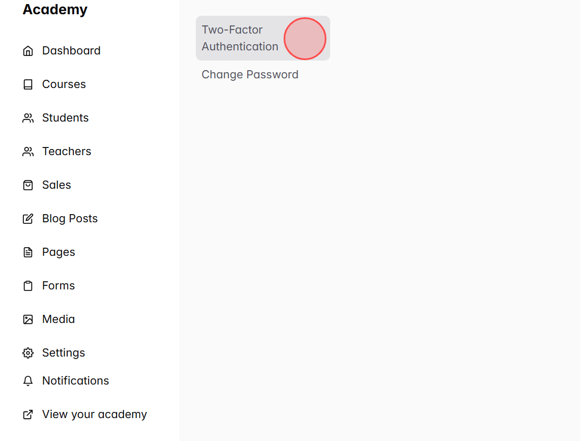Screen dimensions: 580x441
Task: Click the Settings gear icon
Action: (x=28, y=352)
